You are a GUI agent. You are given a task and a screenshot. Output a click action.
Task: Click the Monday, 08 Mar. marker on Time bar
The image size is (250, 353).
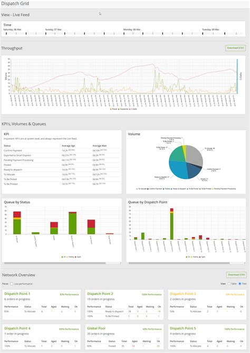tap(132, 30)
